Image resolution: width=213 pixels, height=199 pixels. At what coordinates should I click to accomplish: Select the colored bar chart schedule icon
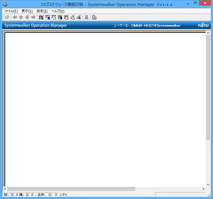[x=41, y=17]
